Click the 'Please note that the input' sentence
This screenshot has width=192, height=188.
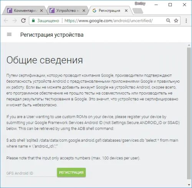point(73,158)
